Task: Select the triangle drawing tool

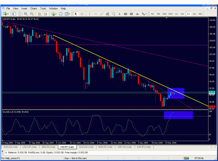Action: click(x=137, y=14)
